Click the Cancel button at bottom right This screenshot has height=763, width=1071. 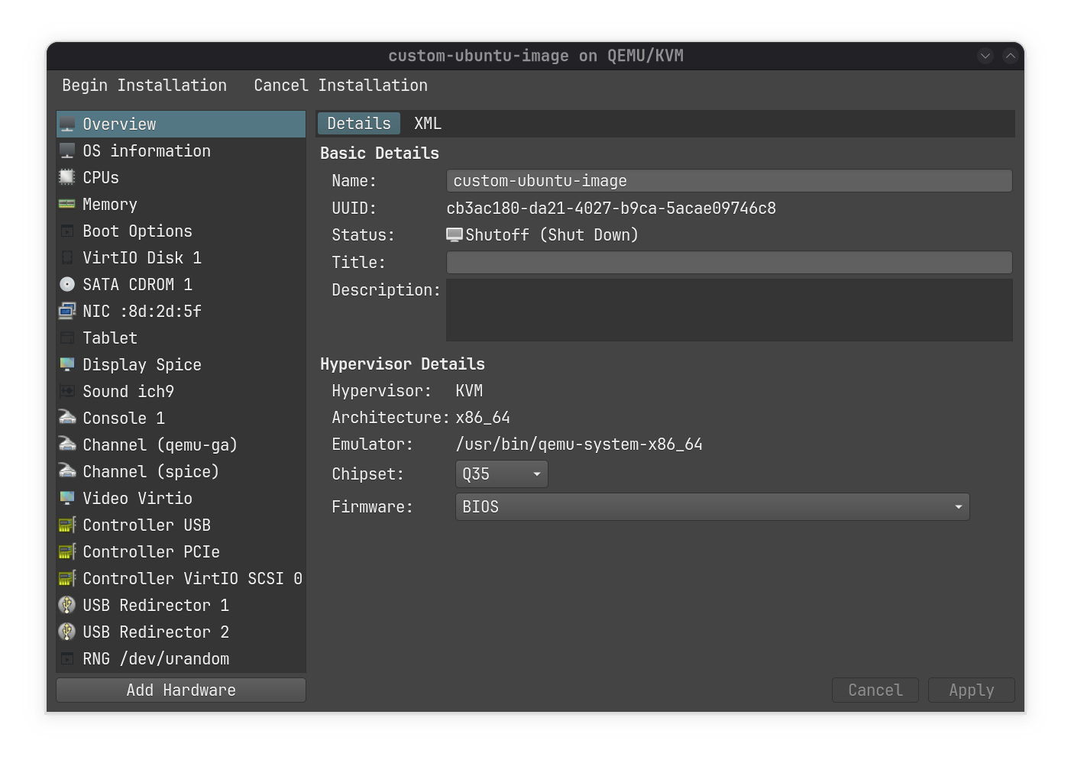pyautogui.click(x=875, y=690)
